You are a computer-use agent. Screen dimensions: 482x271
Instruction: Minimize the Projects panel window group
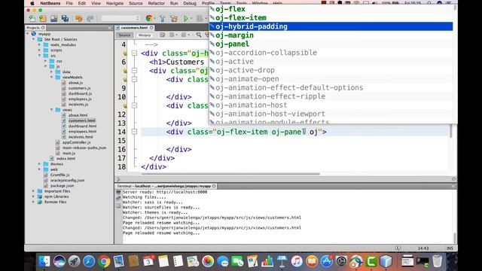[110, 28]
